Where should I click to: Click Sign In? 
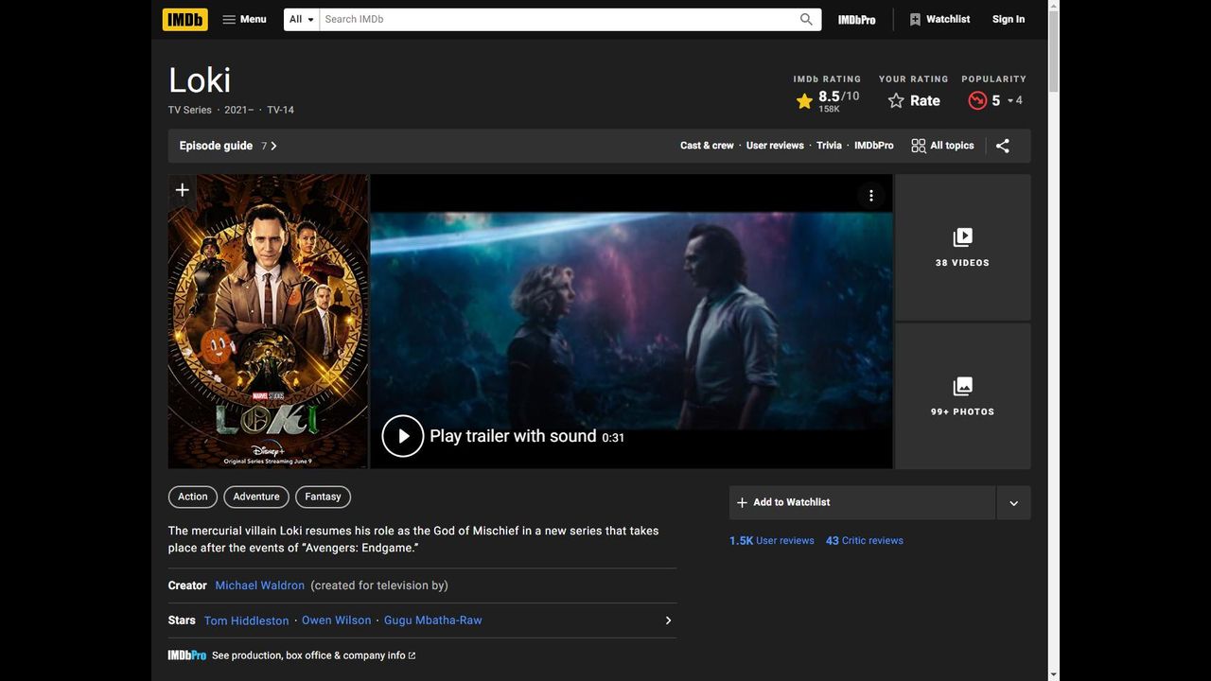(1008, 19)
